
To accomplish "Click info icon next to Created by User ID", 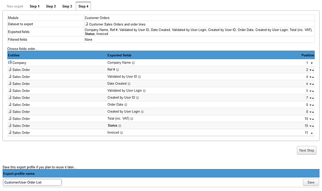I will 137,98.
